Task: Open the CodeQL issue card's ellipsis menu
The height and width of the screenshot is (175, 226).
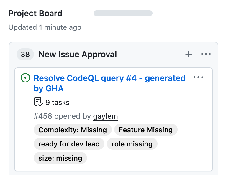Action: (x=198, y=77)
